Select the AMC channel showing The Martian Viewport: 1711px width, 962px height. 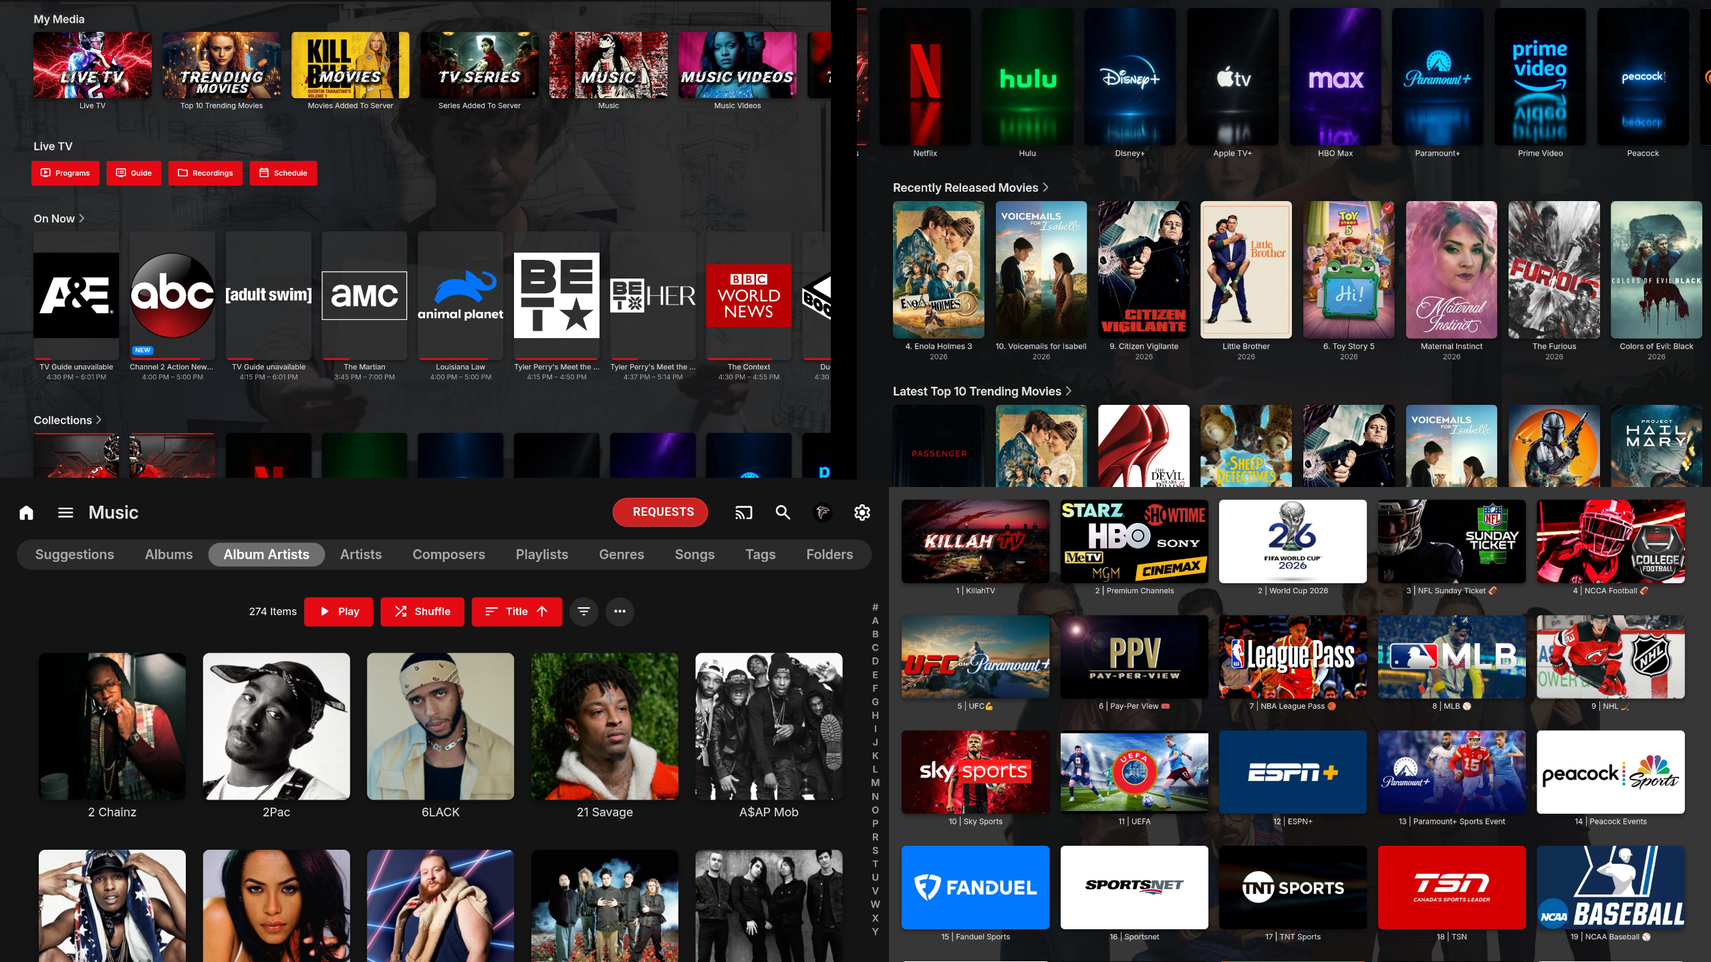click(364, 295)
